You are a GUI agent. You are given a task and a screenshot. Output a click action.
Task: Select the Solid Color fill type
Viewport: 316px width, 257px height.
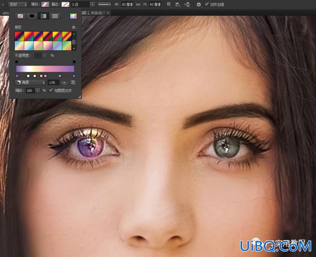pos(32,16)
